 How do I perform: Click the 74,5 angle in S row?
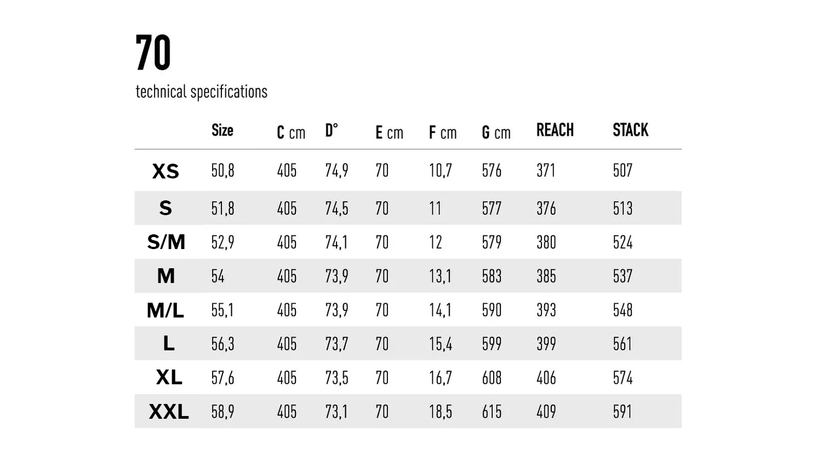pyautogui.click(x=336, y=209)
